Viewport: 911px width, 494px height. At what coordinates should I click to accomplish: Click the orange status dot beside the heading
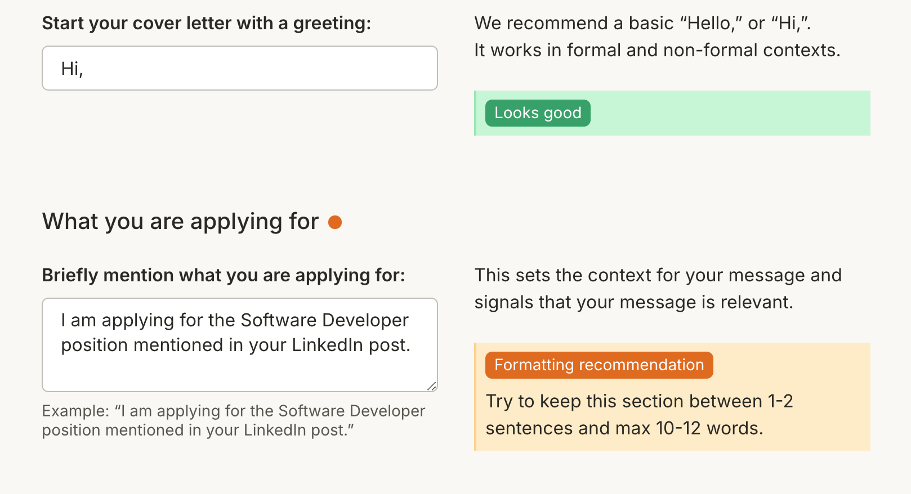(x=335, y=222)
